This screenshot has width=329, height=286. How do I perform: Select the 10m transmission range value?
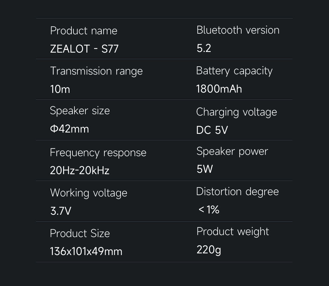[x=60, y=89]
